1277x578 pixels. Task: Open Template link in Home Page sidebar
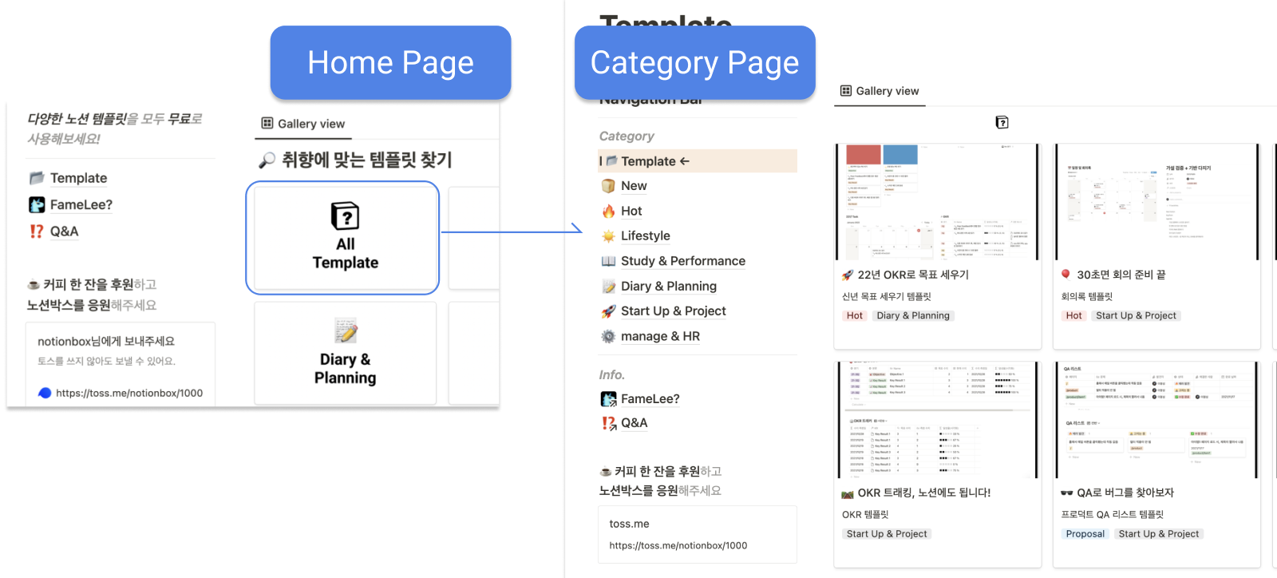tap(78, 178)
